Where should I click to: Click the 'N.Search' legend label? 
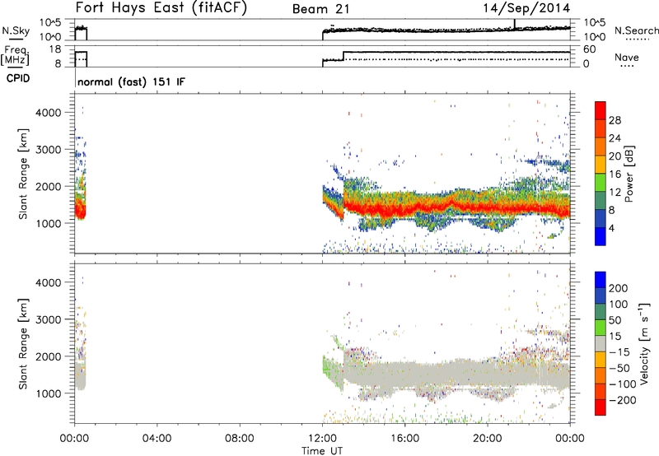[636, 30]
